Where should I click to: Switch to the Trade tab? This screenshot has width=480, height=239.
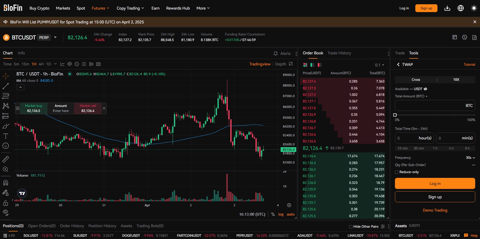(x=400, y=53)
